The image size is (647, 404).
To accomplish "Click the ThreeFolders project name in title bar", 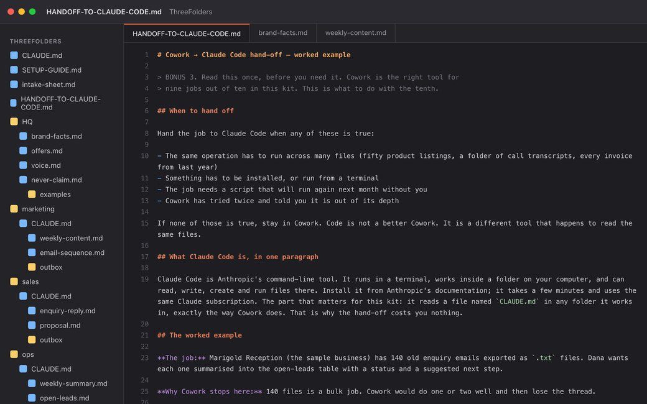I will coord(190,12).
